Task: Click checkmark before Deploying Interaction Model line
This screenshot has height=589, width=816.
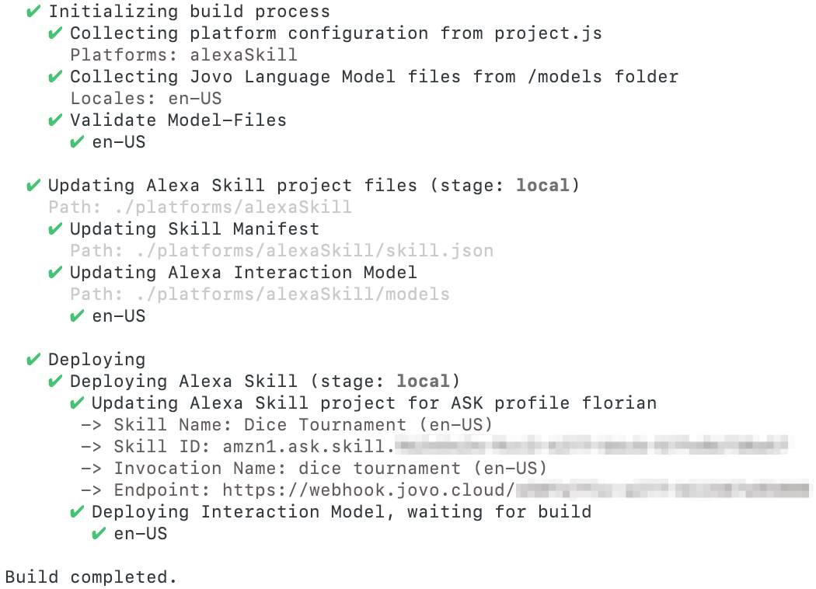Action: [77, 512]
